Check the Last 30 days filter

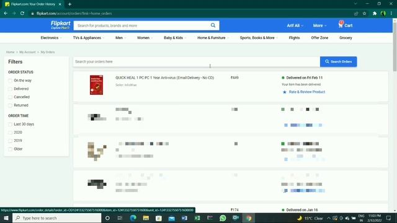10,125
